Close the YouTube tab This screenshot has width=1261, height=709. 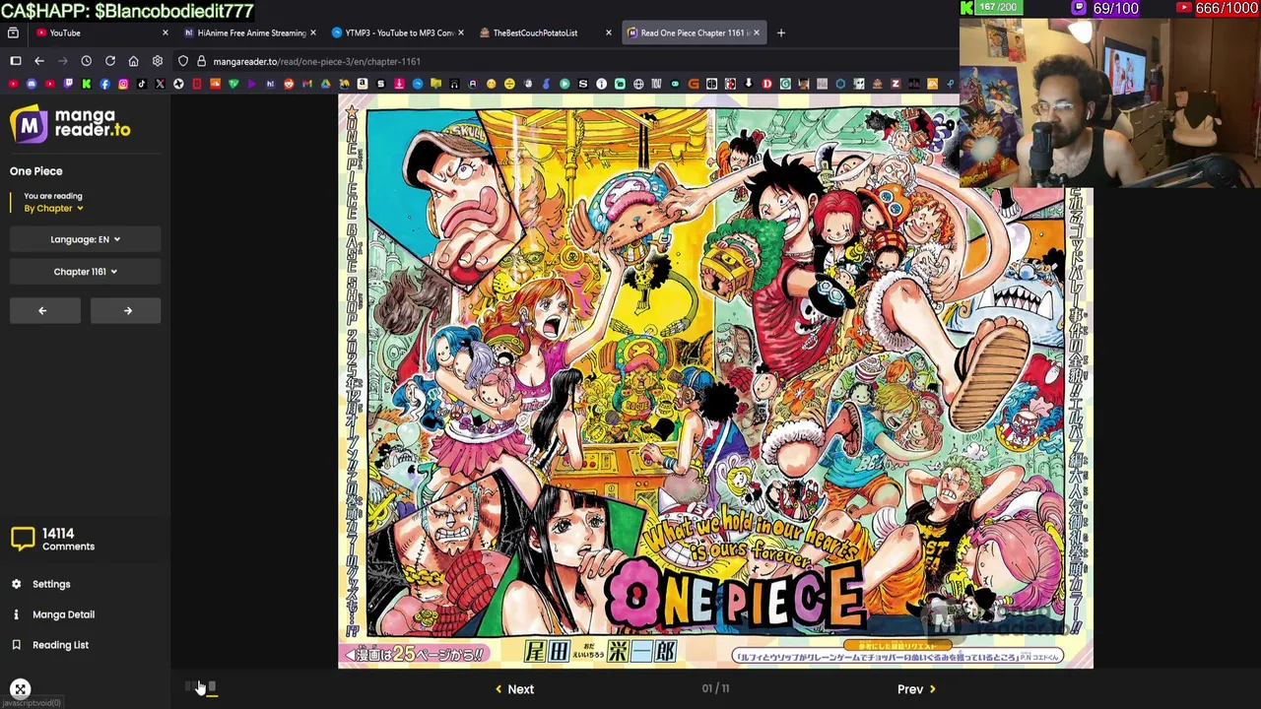click(165, 32)
